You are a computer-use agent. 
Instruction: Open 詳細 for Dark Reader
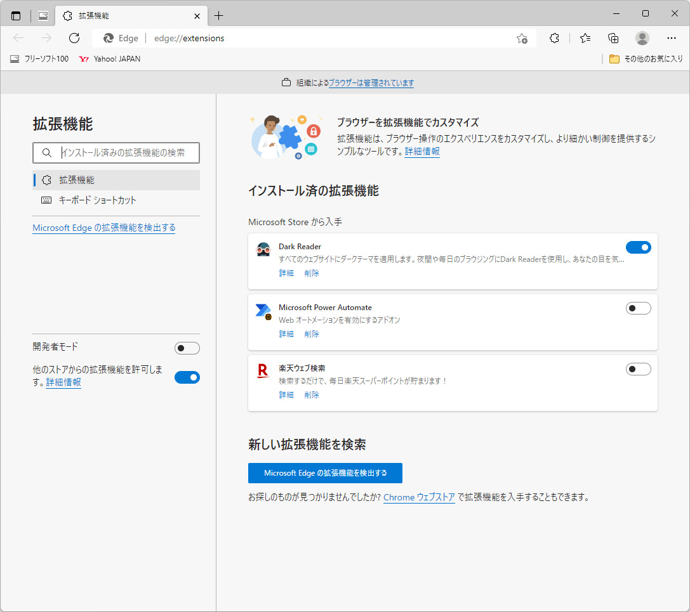[286, 273]
